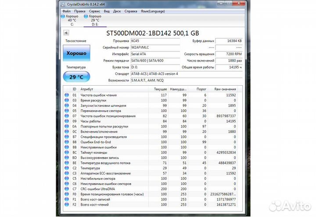The height and width of the screenshot is (217, 316).
Task: Click the Хорошо health status button
Action: [76, 53]
